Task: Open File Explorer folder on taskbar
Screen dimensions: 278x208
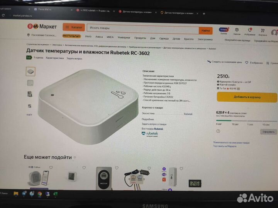Action: coord(16,194)
